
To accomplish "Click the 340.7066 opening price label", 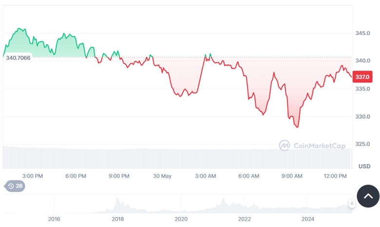I will pyautogui.click(x=18, y=58).
